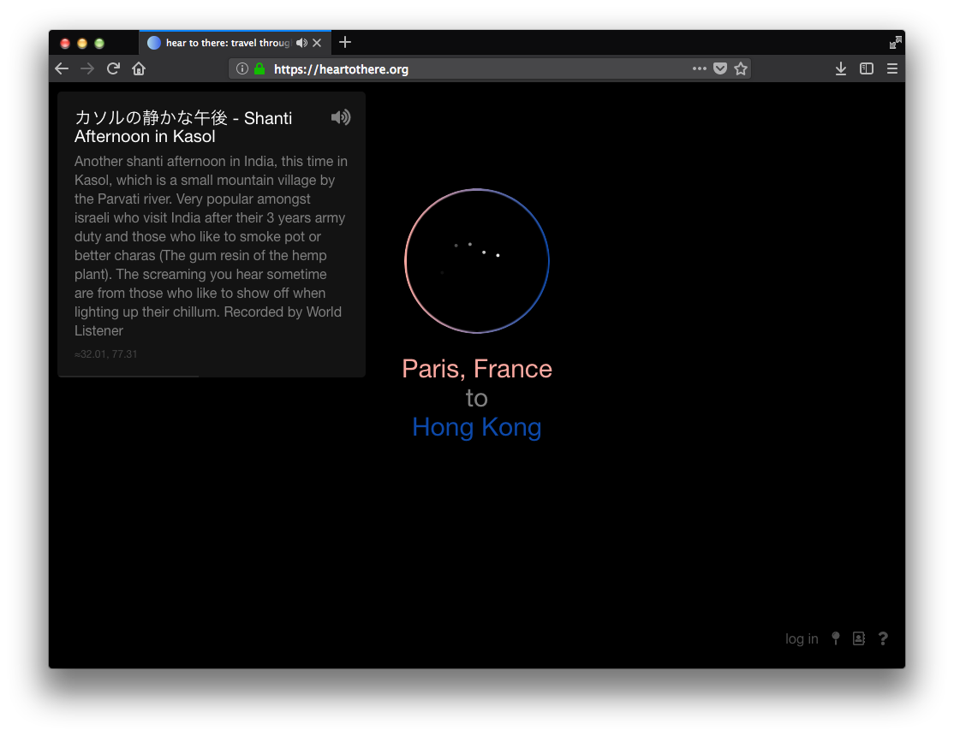
Task: Bookmark this page with the star
Action: tap(741, 68)
